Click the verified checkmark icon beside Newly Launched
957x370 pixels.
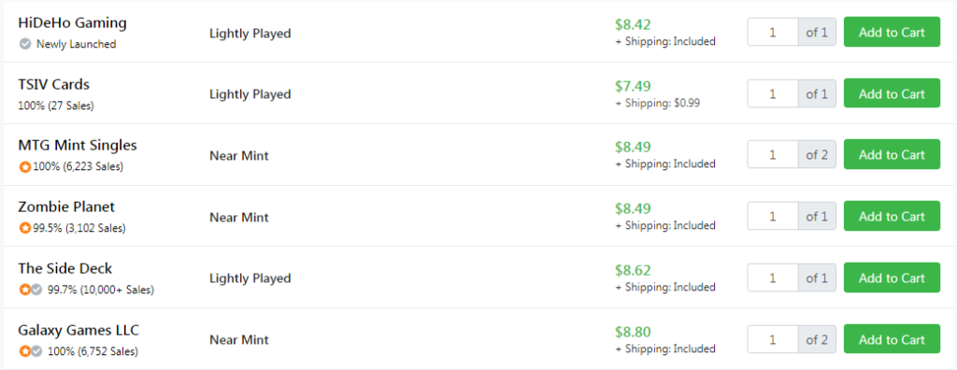click(x=25, y=44)
